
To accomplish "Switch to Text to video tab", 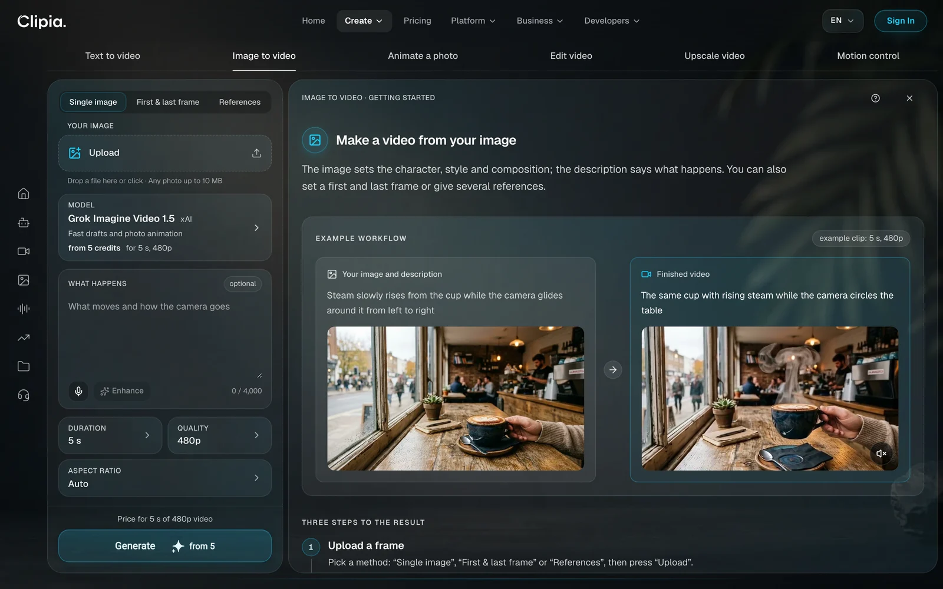I will click(113, 56).
